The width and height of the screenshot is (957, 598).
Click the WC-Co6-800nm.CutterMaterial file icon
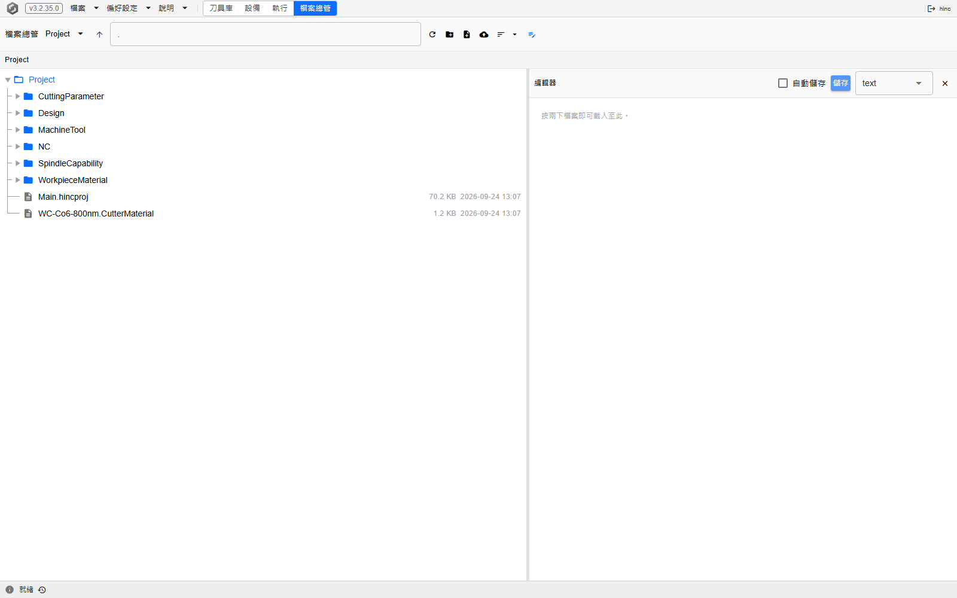(x=28, y=213)
